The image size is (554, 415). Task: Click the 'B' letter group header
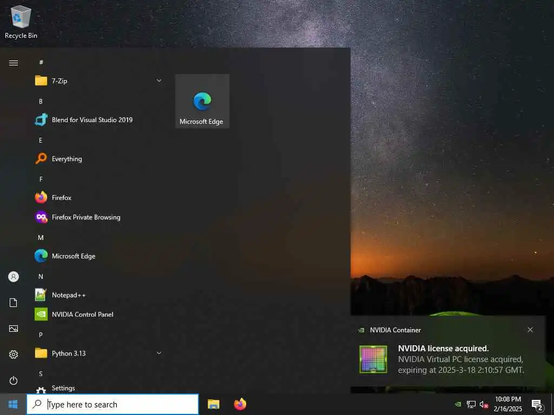pyautogui.click(x=41, y=101)
